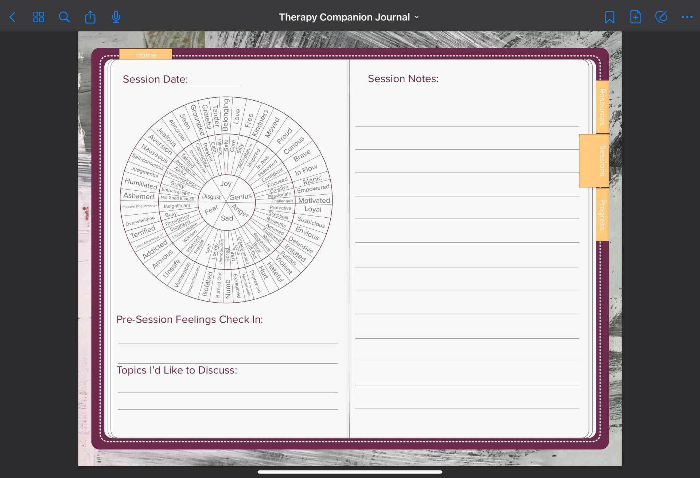Screen dimensions: 700x478
Task: Expand Therapy Companion Journal title dropdown
Action: coord(349,17)
